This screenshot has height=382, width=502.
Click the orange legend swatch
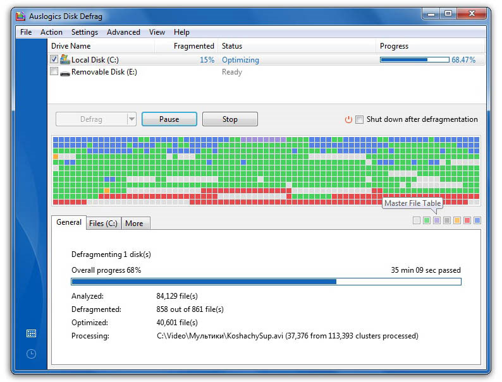[x=457, y=220]
